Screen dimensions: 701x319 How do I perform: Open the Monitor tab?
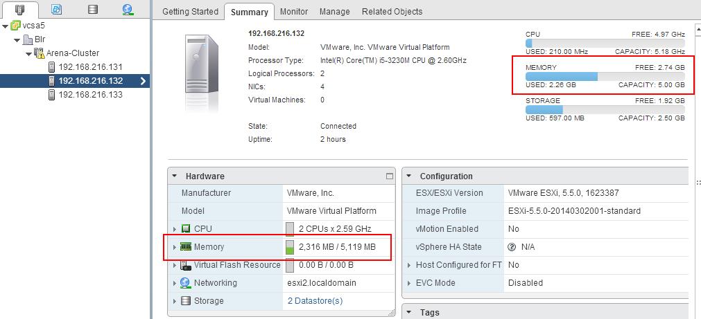[294, 12]
